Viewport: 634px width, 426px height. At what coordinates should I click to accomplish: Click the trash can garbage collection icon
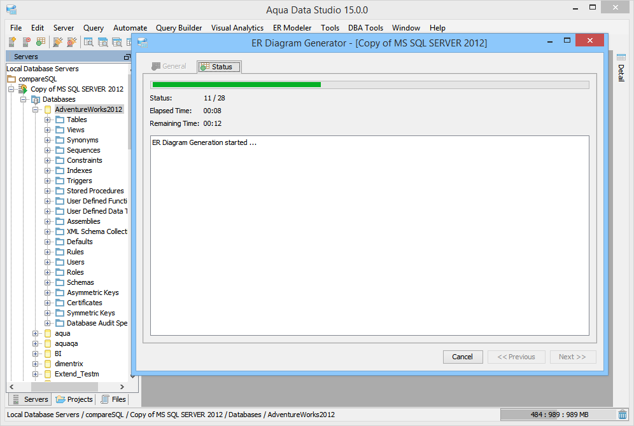coord(623,415)
